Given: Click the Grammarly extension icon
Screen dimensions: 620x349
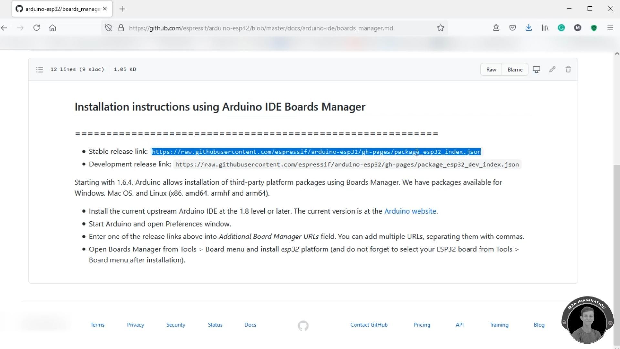Looking at the screenshot, I should pos(561,28).
